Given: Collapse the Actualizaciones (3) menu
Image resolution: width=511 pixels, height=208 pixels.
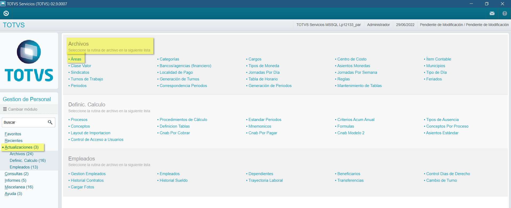Looking at the screenshot, I should [x=22, y=147].
